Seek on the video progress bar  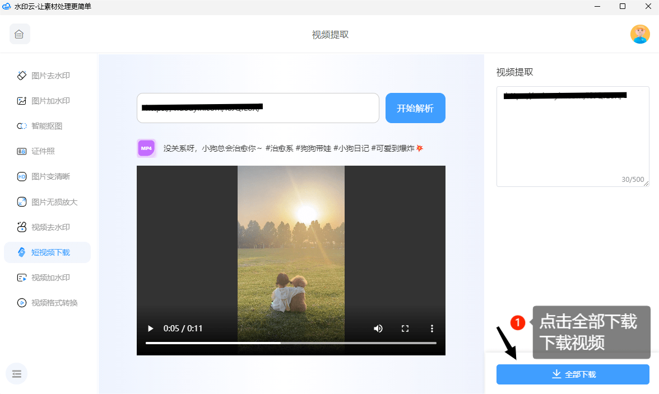(x=291, y=343)
